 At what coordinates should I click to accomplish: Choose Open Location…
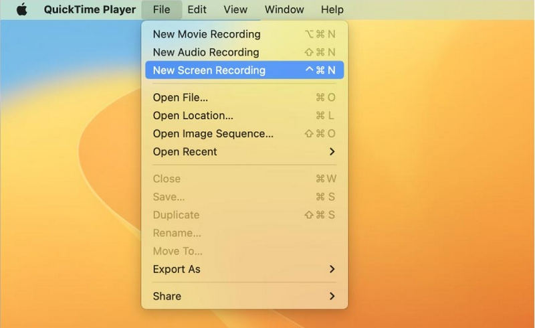193,116
